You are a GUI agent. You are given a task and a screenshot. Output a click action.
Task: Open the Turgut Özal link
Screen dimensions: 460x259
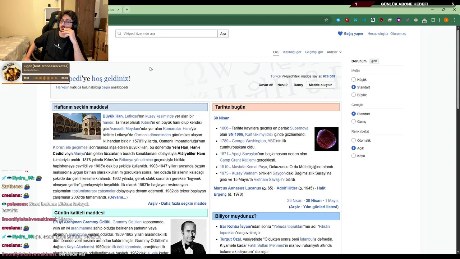230,239
